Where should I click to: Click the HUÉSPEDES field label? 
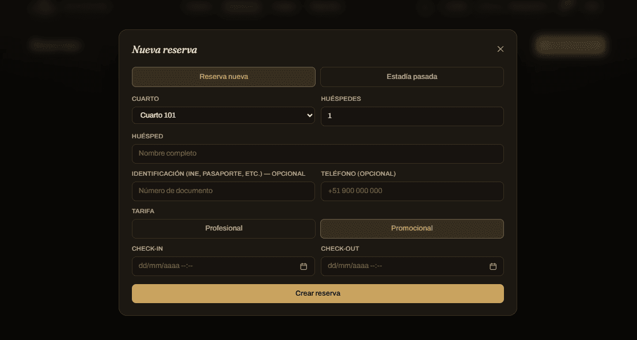(x=341, y=99)
